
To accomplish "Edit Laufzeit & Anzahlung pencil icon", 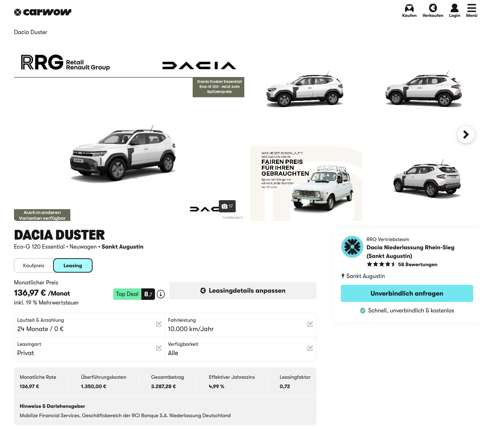I will [159, 324].
